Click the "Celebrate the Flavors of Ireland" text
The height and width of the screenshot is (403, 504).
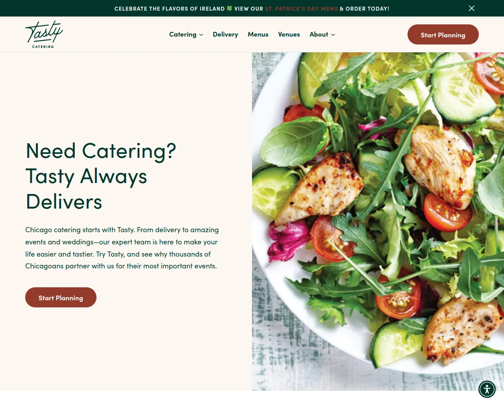click(x=169, y=9)
